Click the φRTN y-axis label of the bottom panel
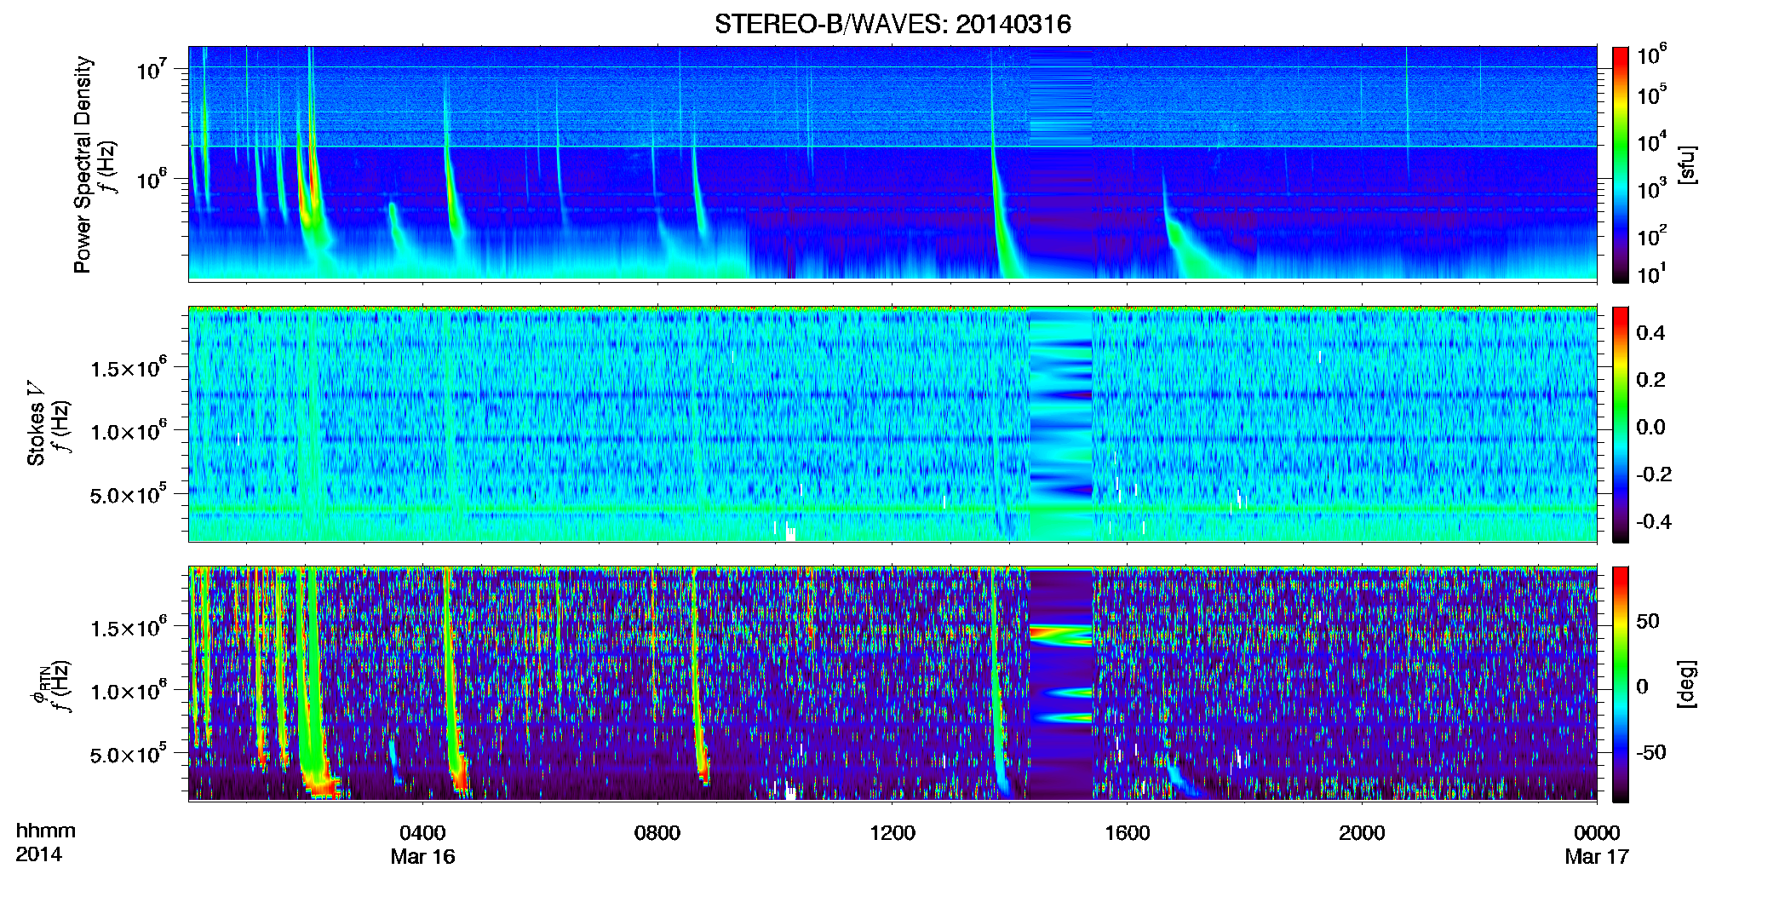 tap(38, 686)
